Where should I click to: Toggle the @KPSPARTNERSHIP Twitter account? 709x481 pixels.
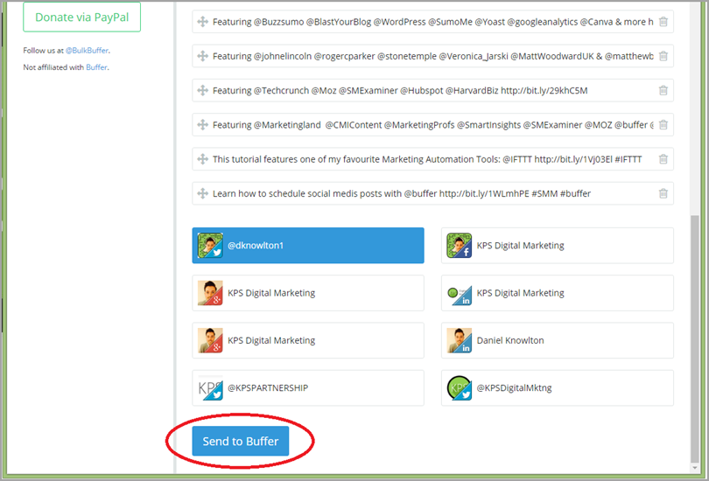308,387
